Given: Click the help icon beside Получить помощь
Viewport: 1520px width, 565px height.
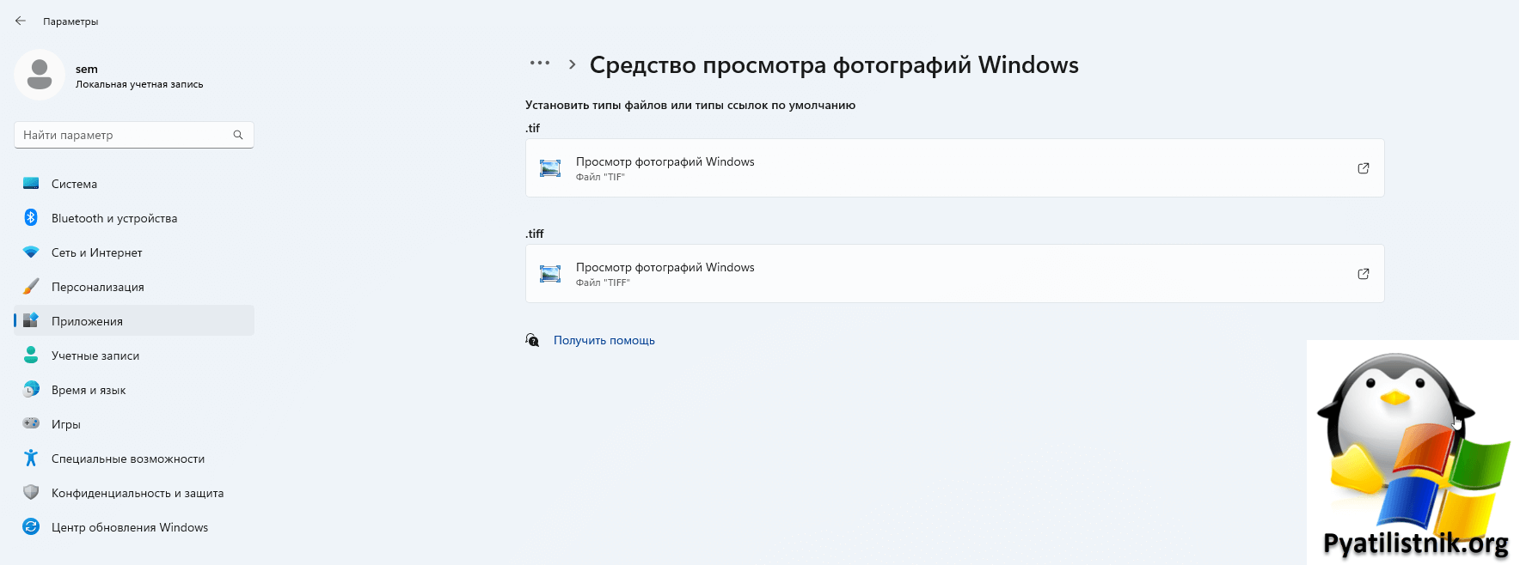Looking at the screenshot, I should pyautogui.click(x=533, y=340).
